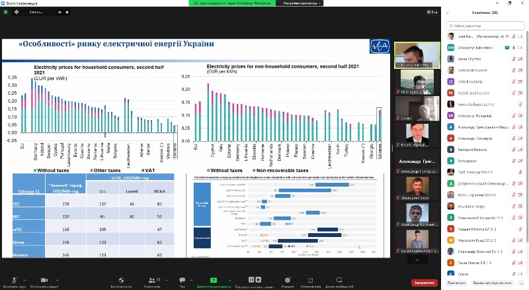Viewport: 529px width, 290px height.
Task: Click the Invite button in the Participants panel
Action: 456,283
